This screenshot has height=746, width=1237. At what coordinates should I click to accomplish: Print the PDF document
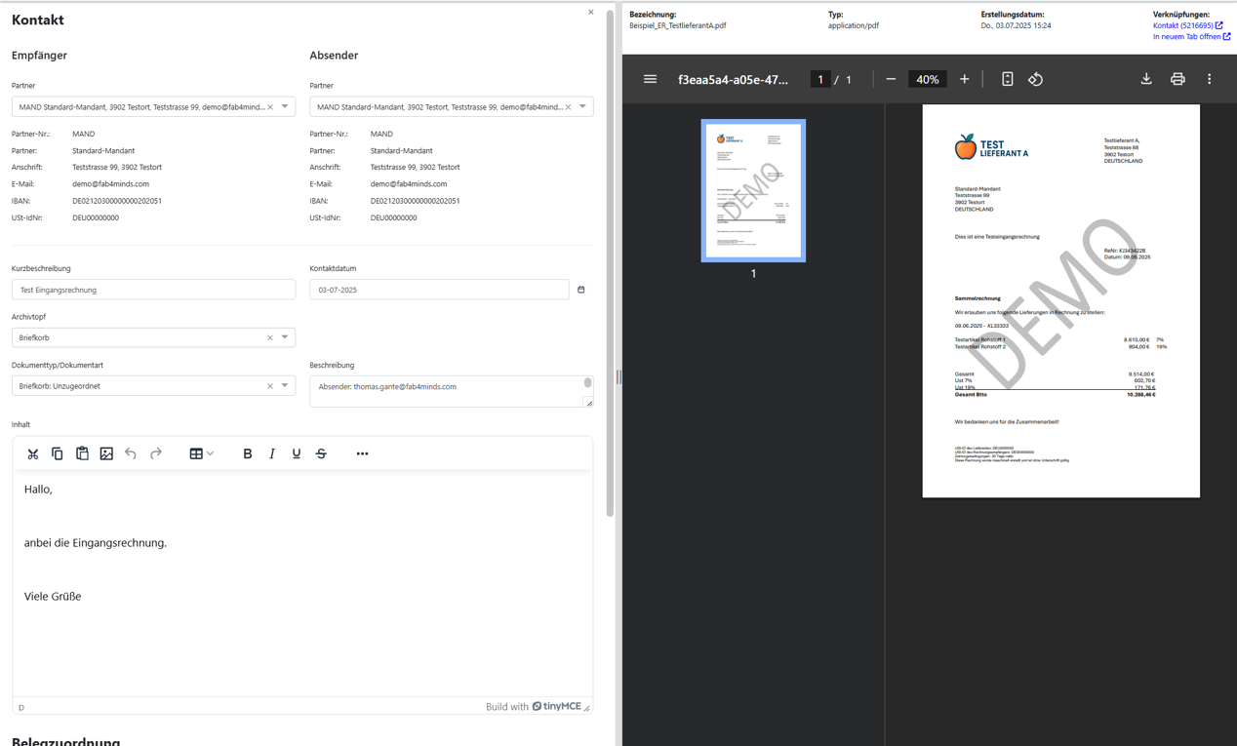(1177, 79)
